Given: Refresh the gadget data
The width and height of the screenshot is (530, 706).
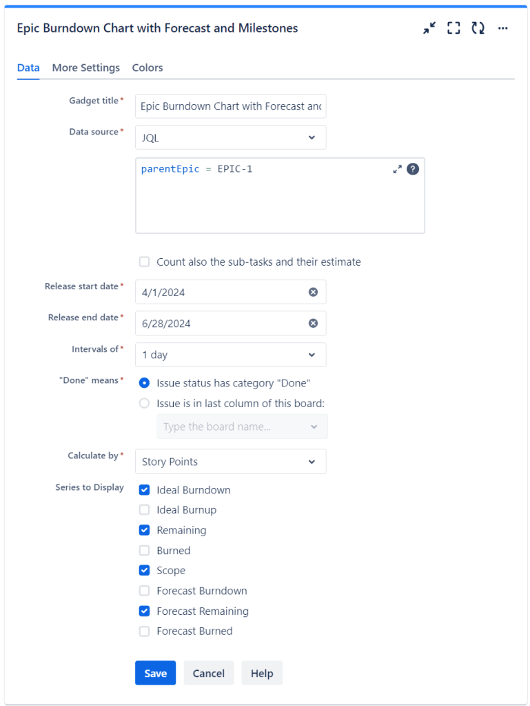Looking at the screenshot, I should [478, 28].
